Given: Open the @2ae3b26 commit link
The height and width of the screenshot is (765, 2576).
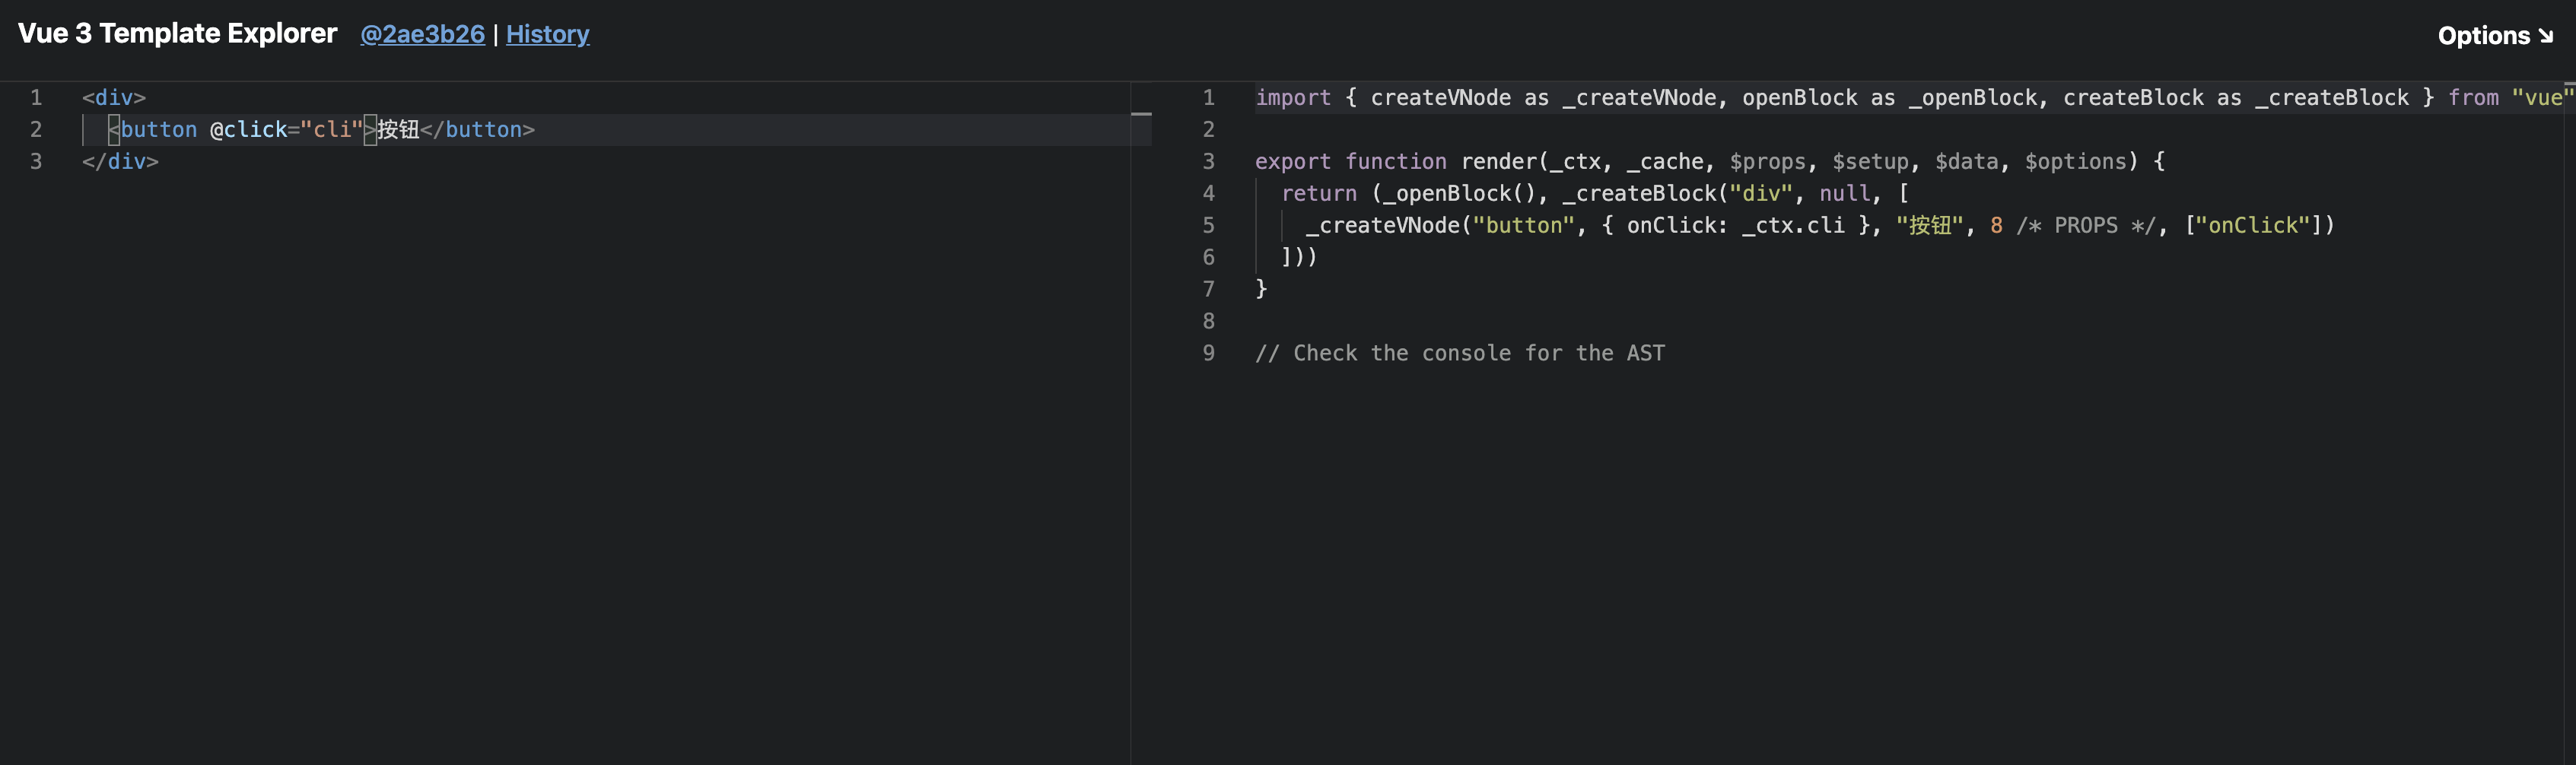Looking at the screenshot, I should tap(422, 34).
